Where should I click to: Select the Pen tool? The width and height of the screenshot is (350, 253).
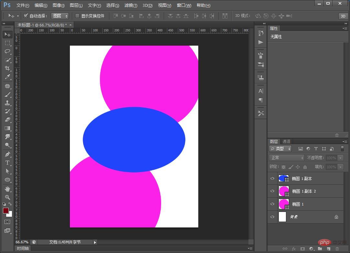[x=7, y=154]
